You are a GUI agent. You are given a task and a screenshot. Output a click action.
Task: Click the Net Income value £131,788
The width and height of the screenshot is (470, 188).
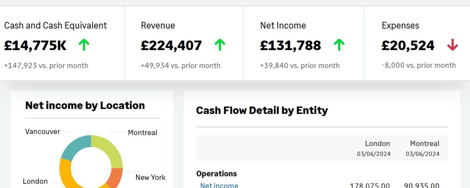pyautogui.click(x=291, y=45)
